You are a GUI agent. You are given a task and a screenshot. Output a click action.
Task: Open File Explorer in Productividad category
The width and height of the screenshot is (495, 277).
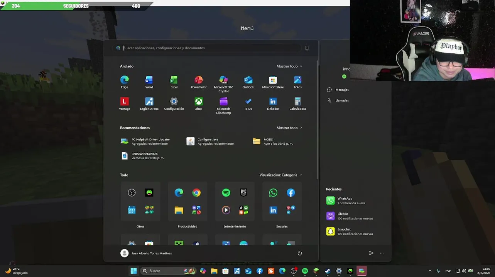click(179, 210)
